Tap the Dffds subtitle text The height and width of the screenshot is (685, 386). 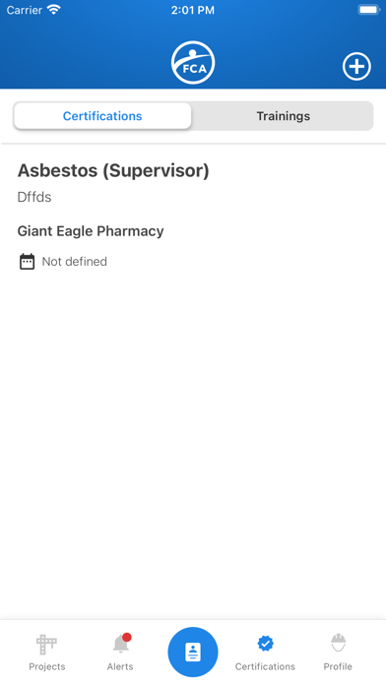34,197
